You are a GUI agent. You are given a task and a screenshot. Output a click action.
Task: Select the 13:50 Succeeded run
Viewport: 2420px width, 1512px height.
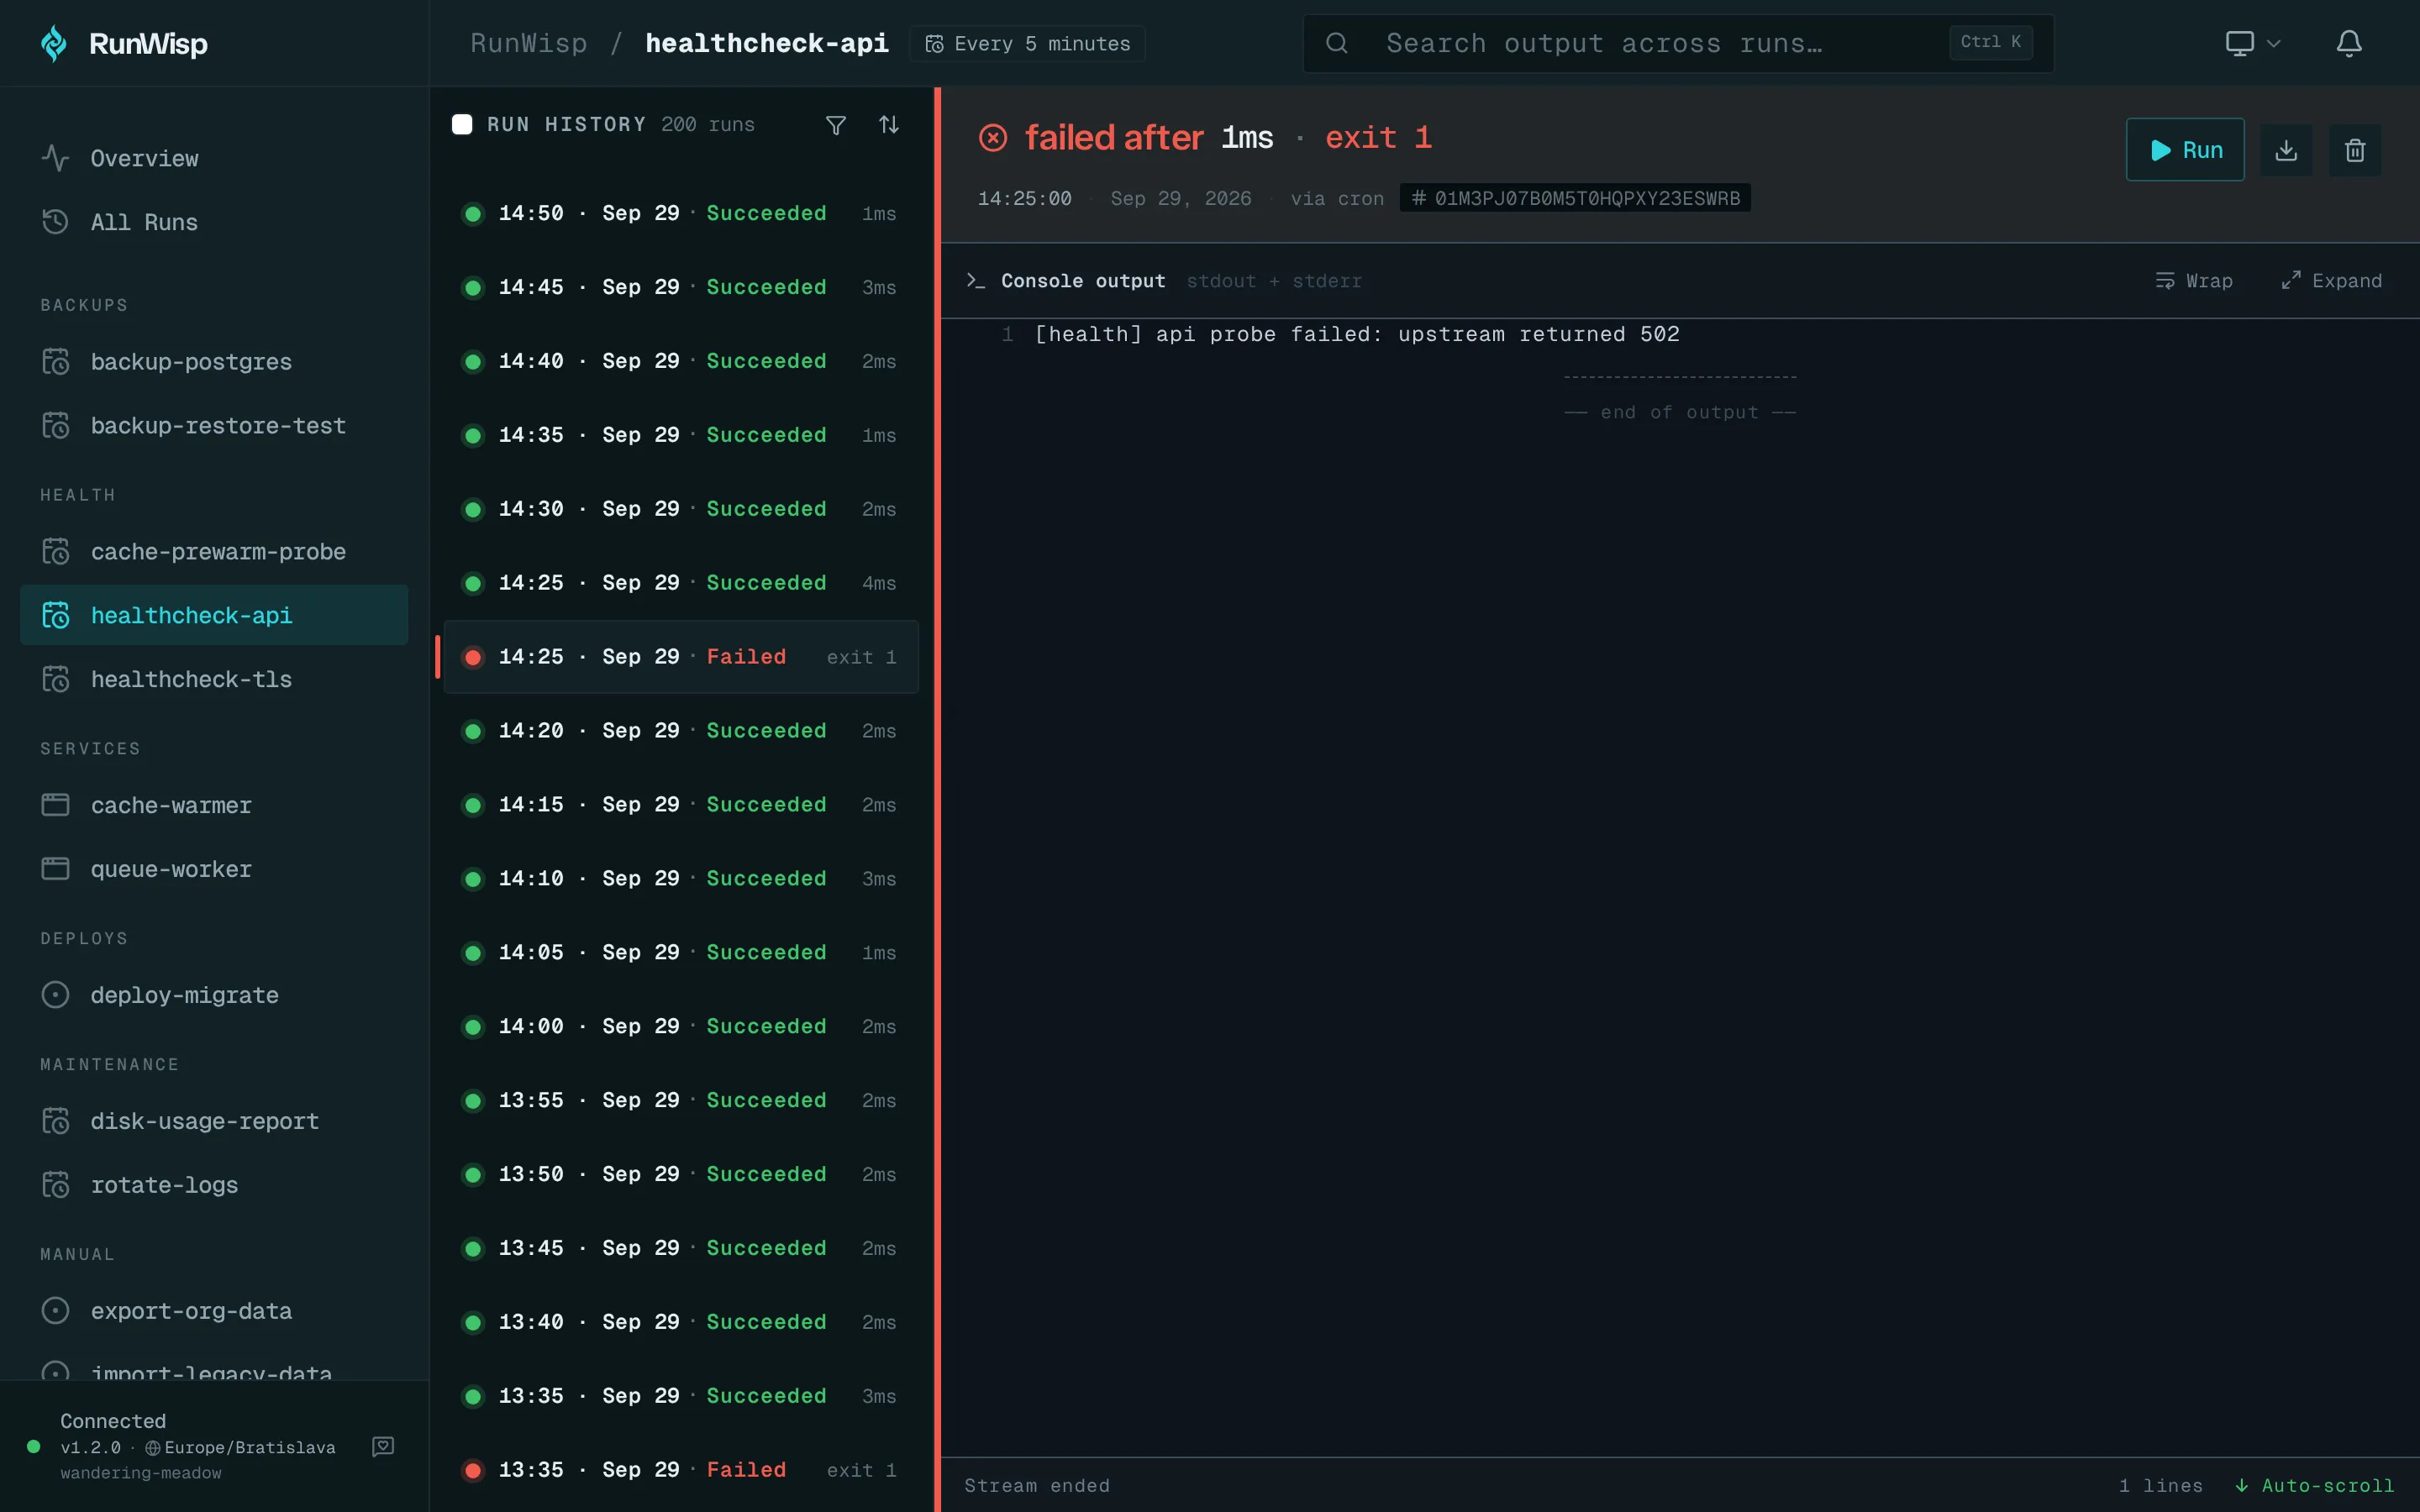(681, 1174)
